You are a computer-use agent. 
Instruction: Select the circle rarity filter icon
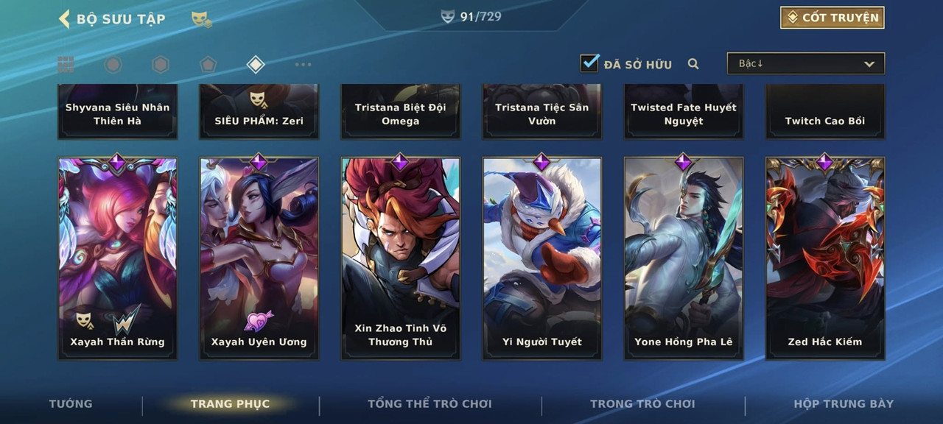[x=113, y=65]
